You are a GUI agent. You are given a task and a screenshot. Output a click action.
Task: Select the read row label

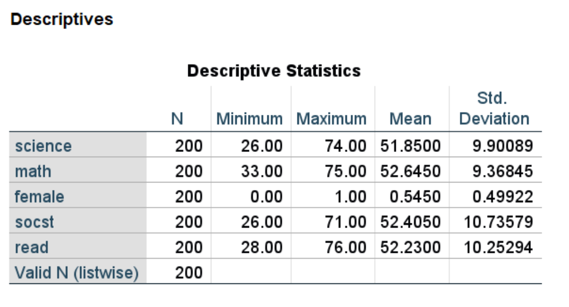(32, 247)
